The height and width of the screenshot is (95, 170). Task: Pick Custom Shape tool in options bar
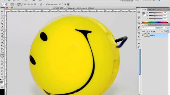tap(41, 4)
